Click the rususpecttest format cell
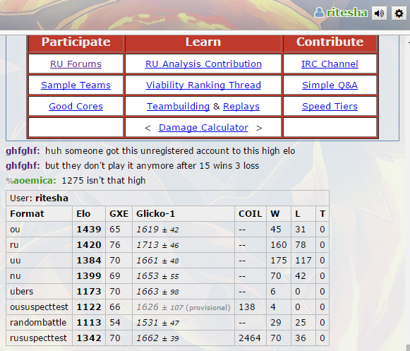 [39, 338]
